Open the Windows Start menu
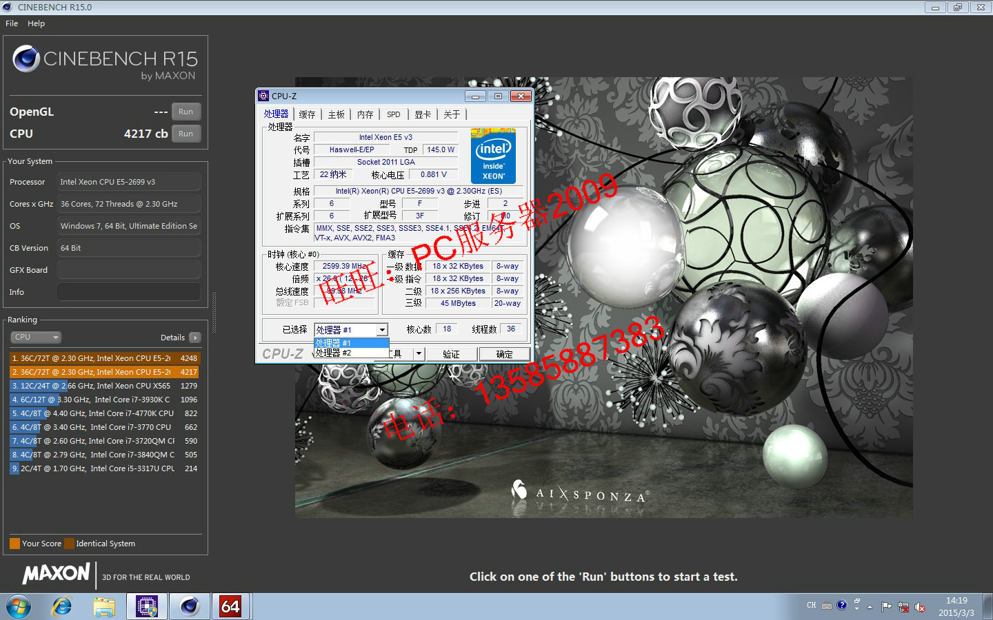Screen dimensions: 993x620 tap(19, 607)
